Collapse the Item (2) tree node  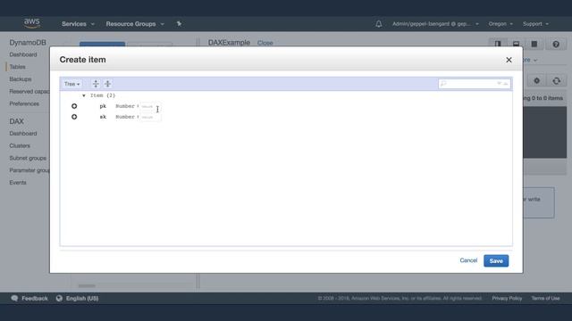84,95
